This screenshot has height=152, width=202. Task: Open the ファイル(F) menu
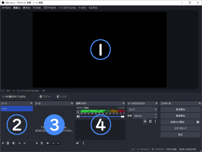[x=6, y=7]
